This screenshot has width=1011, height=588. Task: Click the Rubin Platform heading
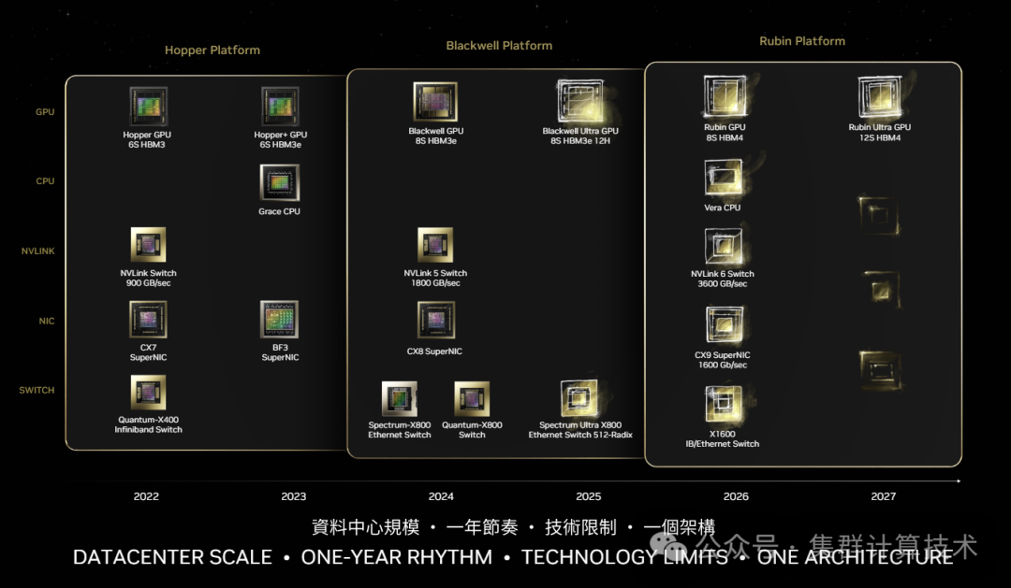(x=802, y=41)
